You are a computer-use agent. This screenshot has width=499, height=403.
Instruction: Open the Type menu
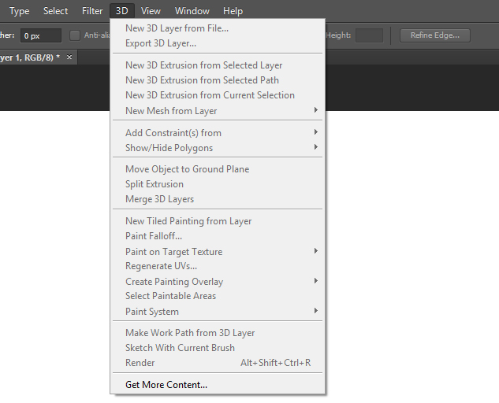point(19,11)
